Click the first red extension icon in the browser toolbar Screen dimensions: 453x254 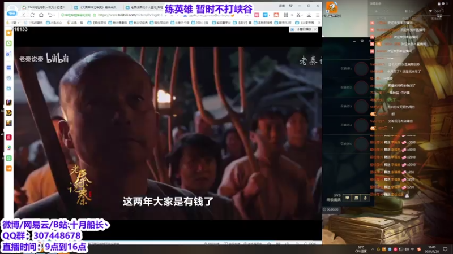257,15
